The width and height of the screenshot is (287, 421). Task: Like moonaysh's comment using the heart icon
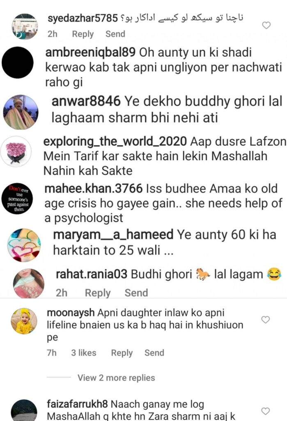[x=265, y=319]
